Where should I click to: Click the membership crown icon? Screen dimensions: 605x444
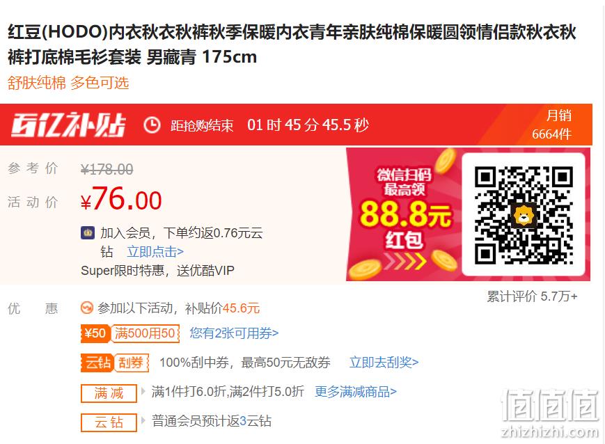(x=88, y=233)
